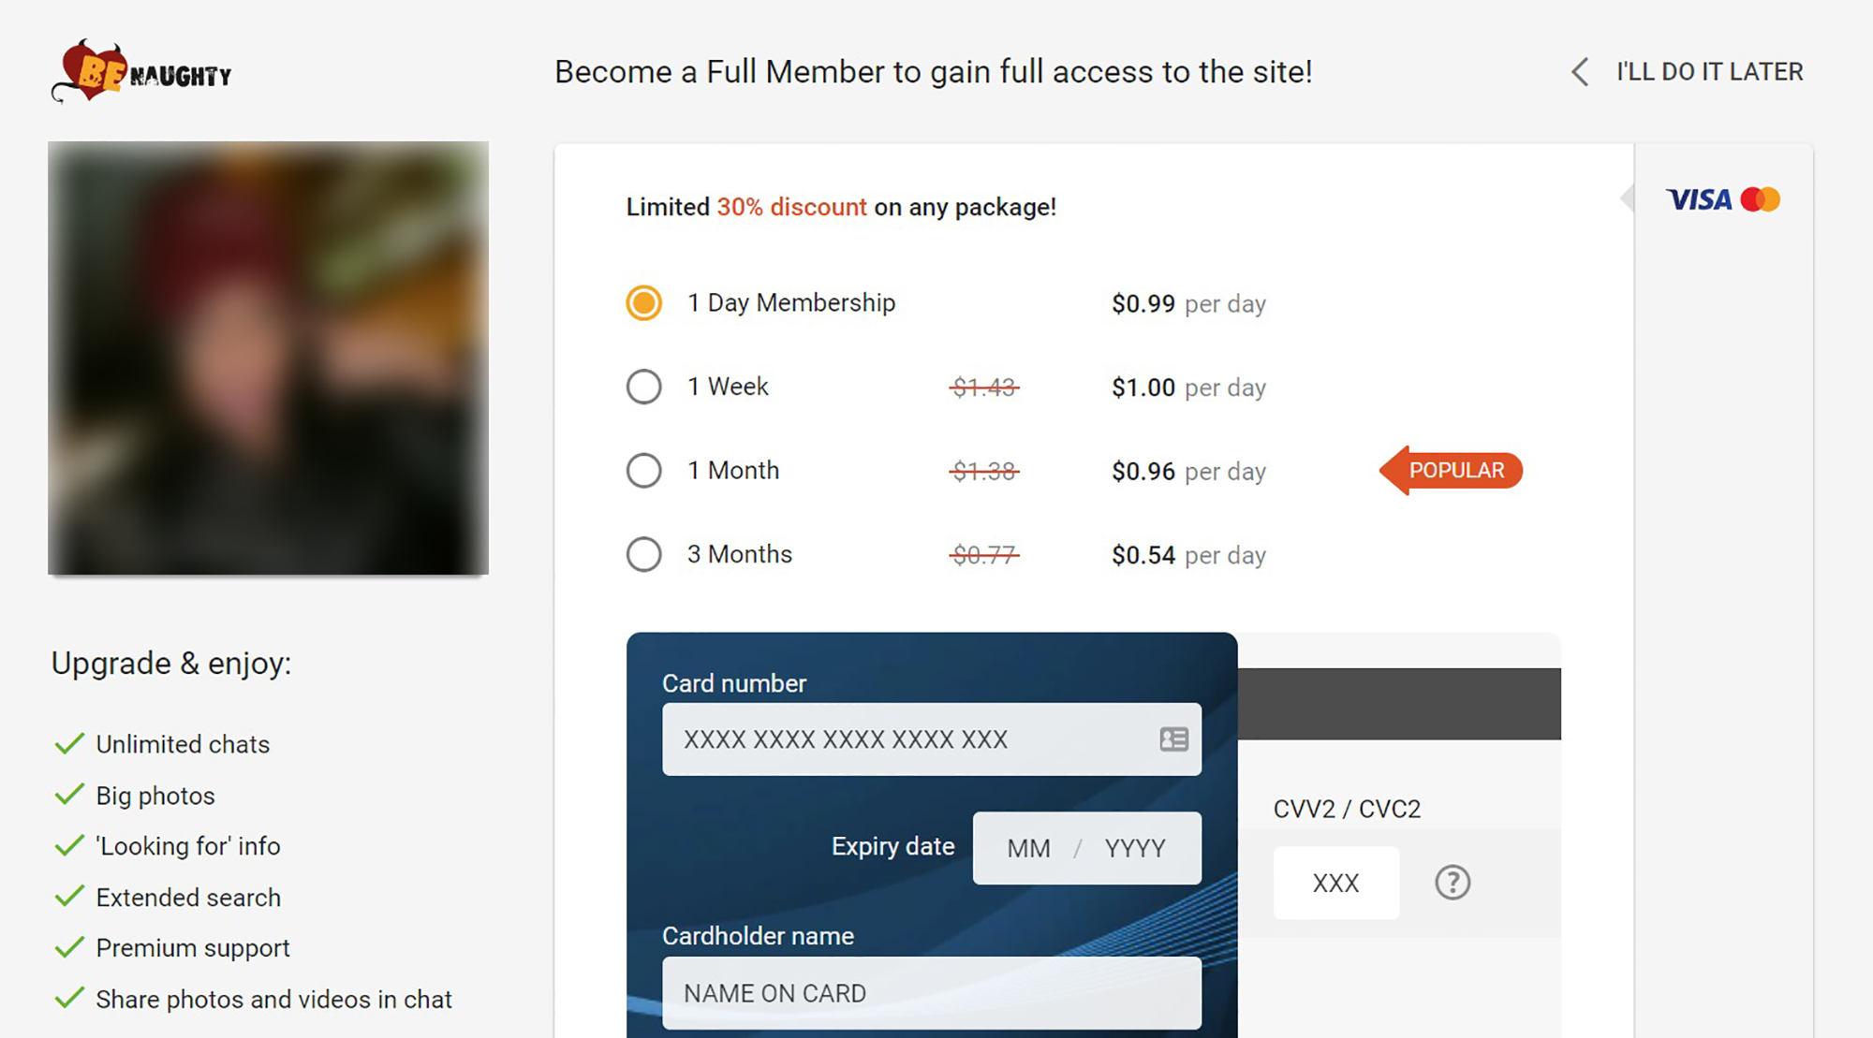Expand the expiry date month dropdown

click(1029, 848)
